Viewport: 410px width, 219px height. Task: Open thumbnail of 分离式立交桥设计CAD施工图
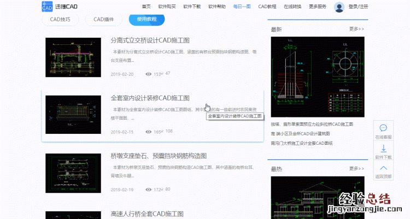tap(73, 57)
